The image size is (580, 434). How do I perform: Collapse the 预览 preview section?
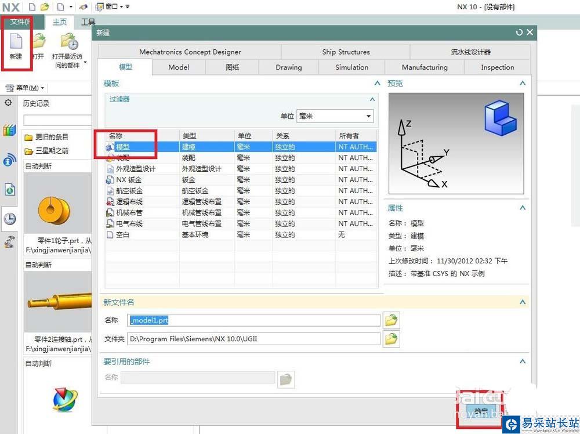523,83
